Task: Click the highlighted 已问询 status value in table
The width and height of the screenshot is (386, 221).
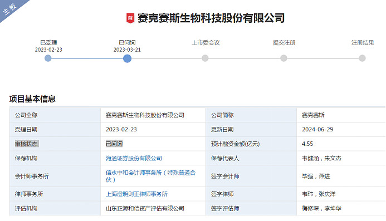Action: [x=114, y=144]
